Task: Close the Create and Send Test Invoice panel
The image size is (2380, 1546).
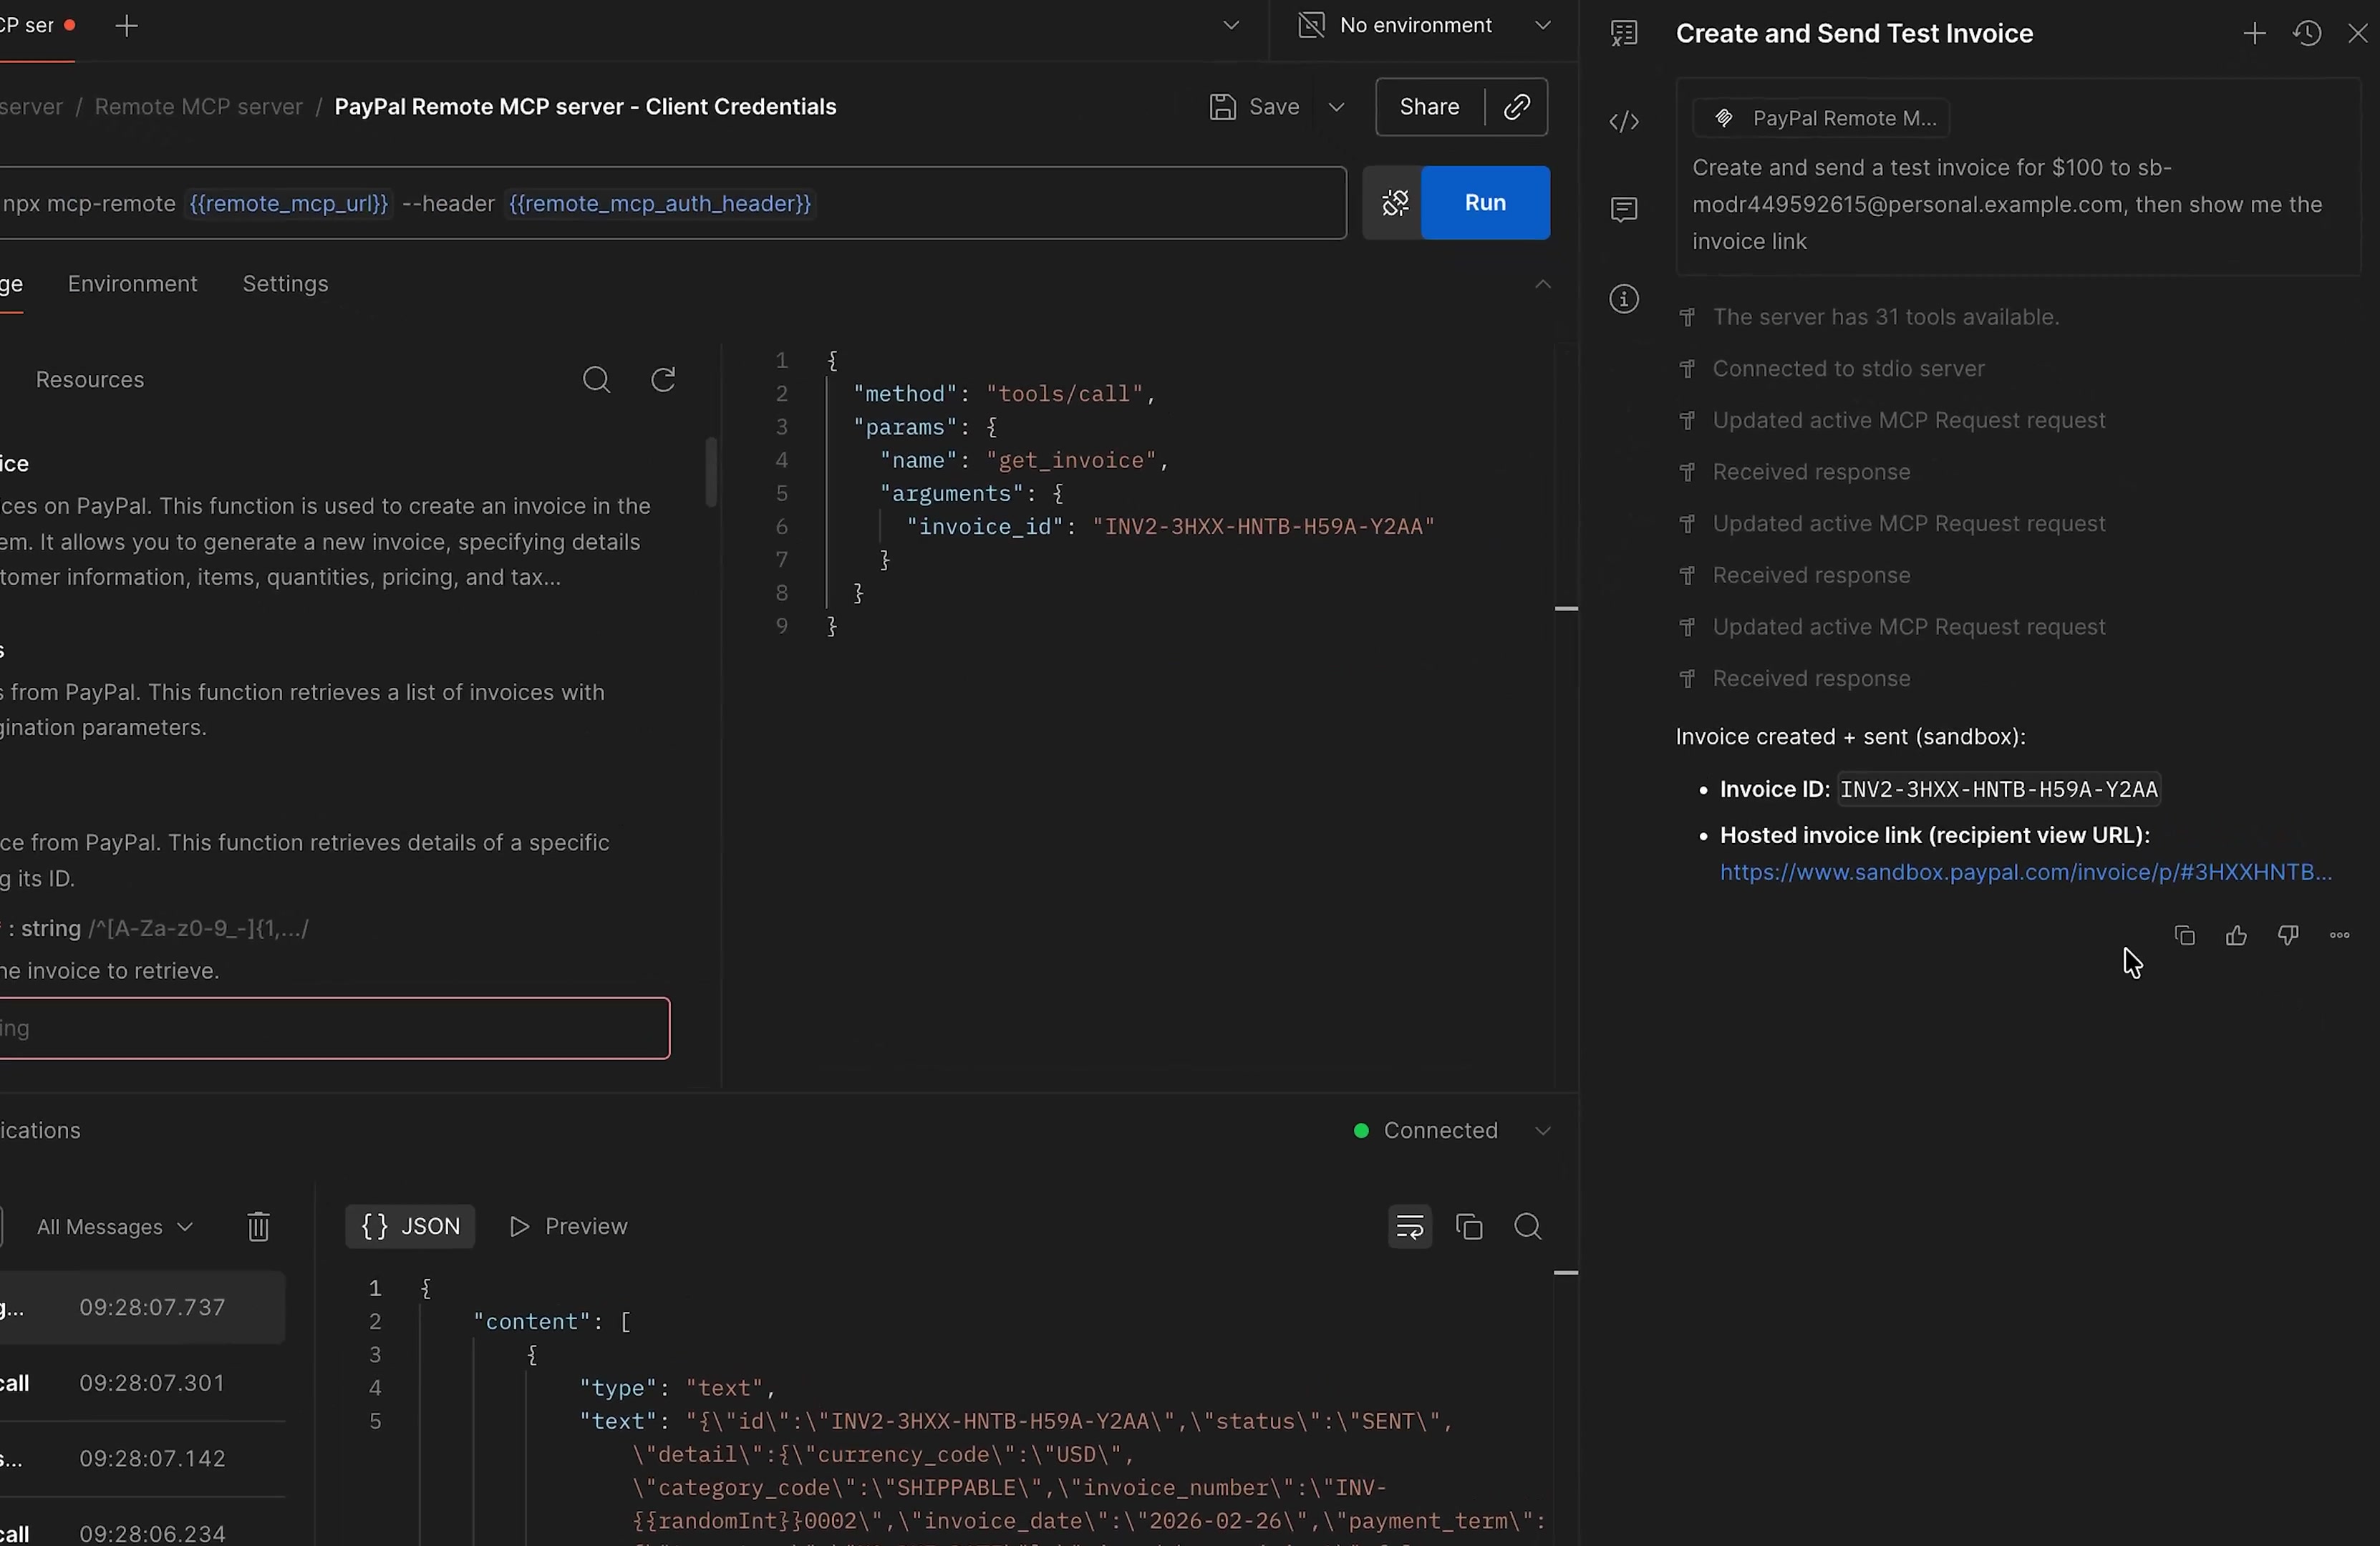Action: pos(2357,34)
